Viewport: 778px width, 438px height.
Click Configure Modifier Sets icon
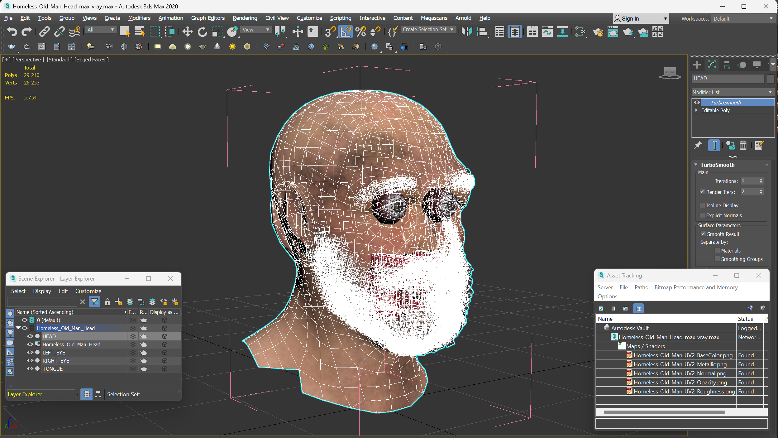click(x=759, y=145)
